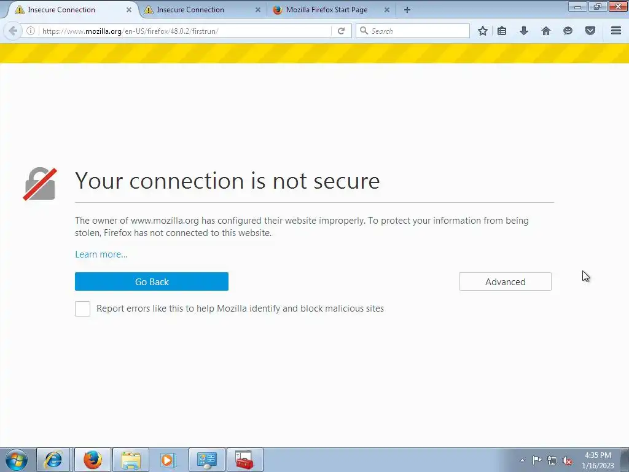Open Windows Media Player from taskbar

pyautogui.click(x=168, y=460)
